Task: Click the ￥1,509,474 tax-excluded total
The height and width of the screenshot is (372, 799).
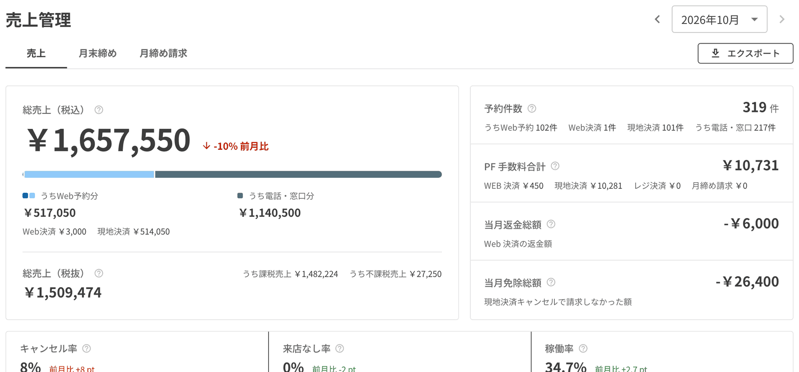Action: pyautogui.click(x=62, y=293)
